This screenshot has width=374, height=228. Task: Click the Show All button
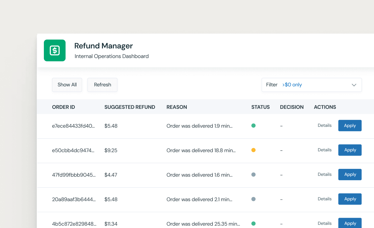point(67,85)
